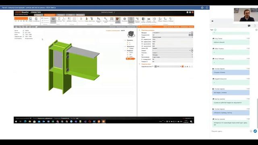The width and height of the screenshot is (258, 145).
Task: Click the gray weld color swatch
Action: tap(156, 66)
